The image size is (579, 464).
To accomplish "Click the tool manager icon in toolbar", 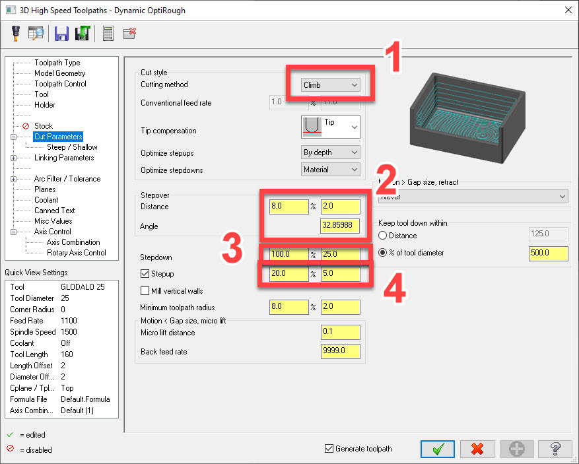I will (15, 34).
